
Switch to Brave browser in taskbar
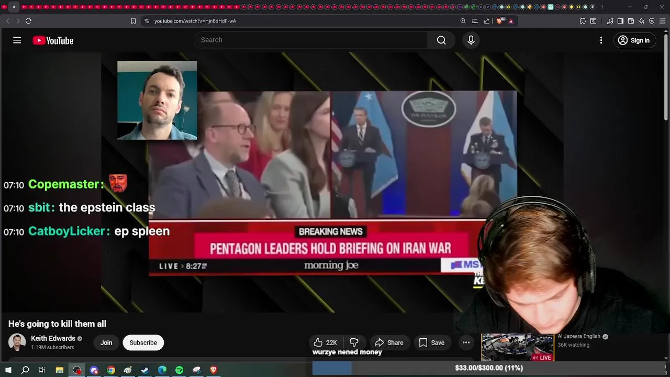point(214,370)
